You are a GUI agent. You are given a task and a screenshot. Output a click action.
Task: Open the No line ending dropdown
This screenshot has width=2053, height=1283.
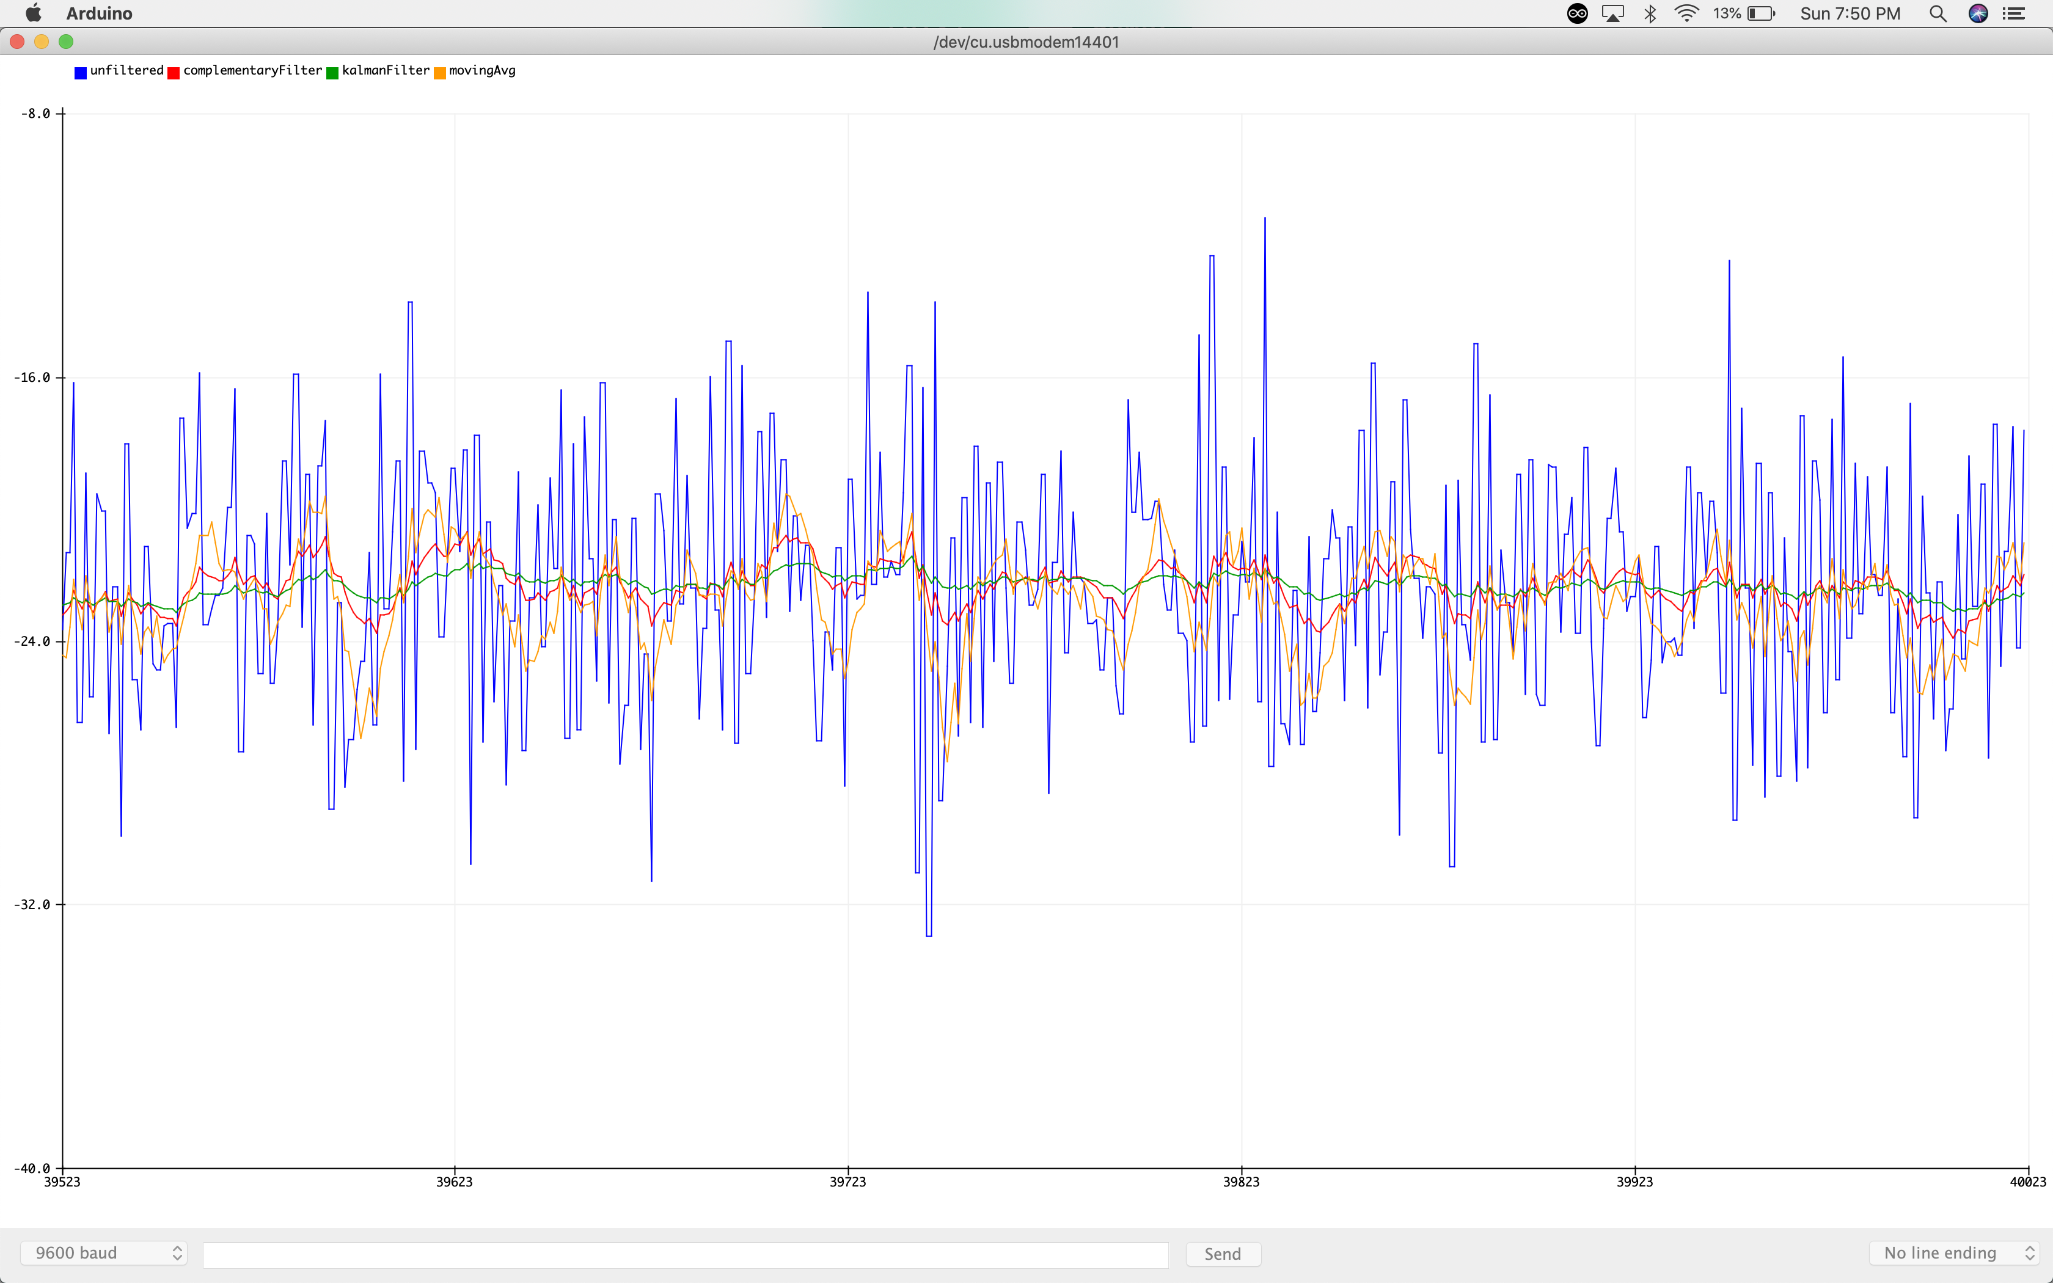click(1954, 1252)
